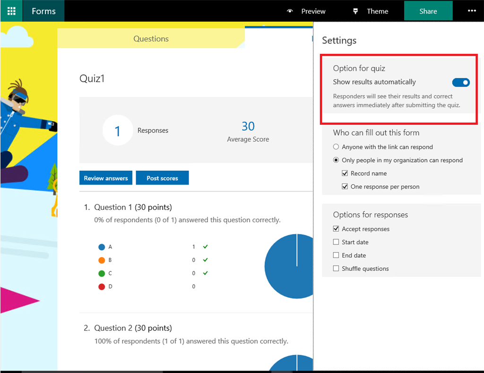Click the Options for responses heading

pyautogui.click(x=370, y=215)
